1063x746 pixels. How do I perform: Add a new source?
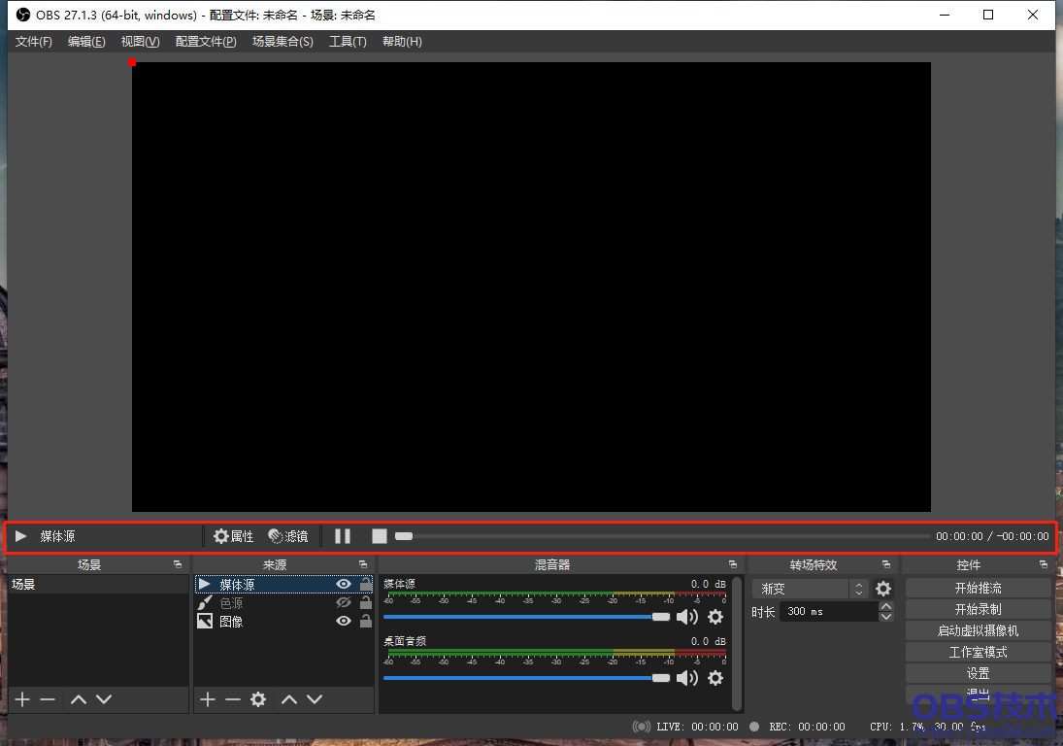208,699
